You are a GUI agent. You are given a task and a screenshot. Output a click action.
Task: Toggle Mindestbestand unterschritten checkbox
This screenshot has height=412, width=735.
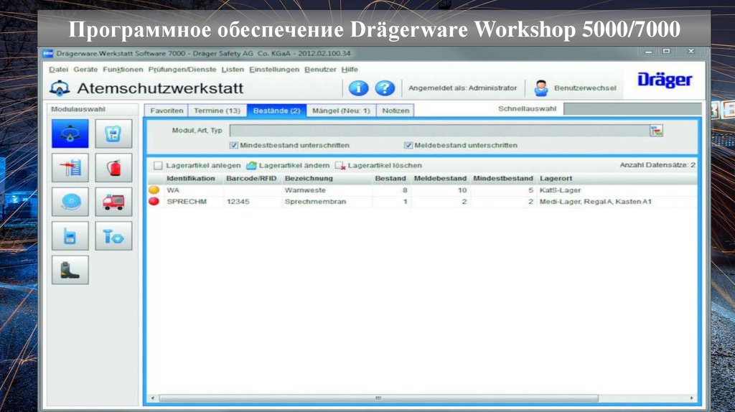pos(234,145)
